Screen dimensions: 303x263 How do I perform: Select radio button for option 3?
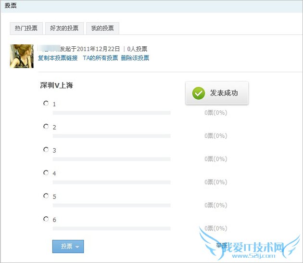[46, 149]
